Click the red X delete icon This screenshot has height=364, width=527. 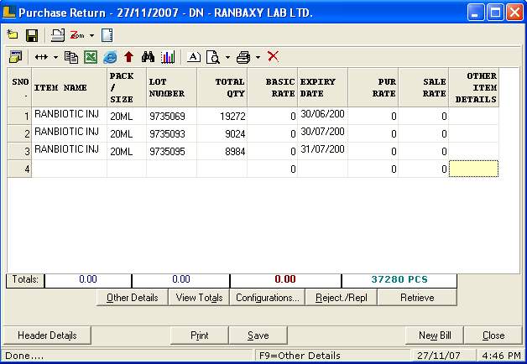tap(274, 56)
